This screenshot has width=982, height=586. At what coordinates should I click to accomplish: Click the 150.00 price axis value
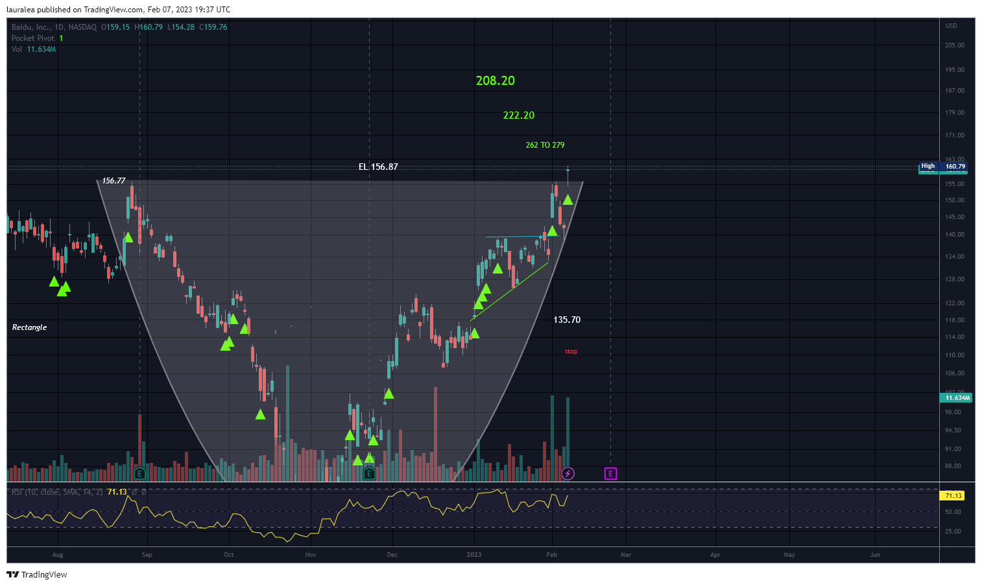pyautogui.click(x=955, y=200)
